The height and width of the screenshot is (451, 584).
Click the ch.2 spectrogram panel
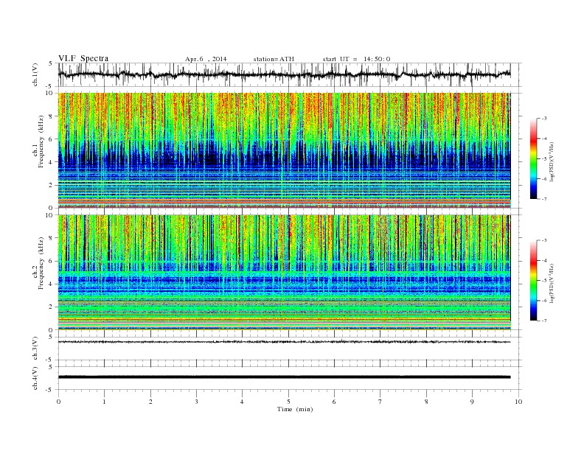(285, 273)
